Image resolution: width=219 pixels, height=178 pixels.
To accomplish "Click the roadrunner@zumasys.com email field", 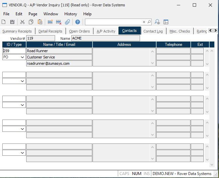I will tap(59, 63).
